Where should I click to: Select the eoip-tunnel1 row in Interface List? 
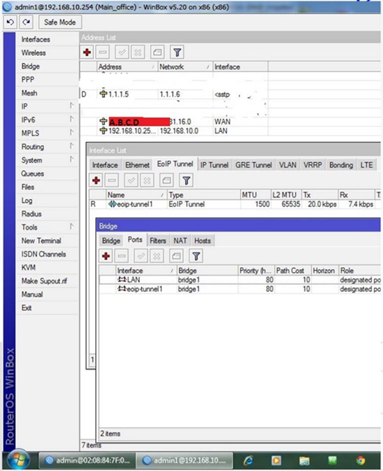pos(235,204)
